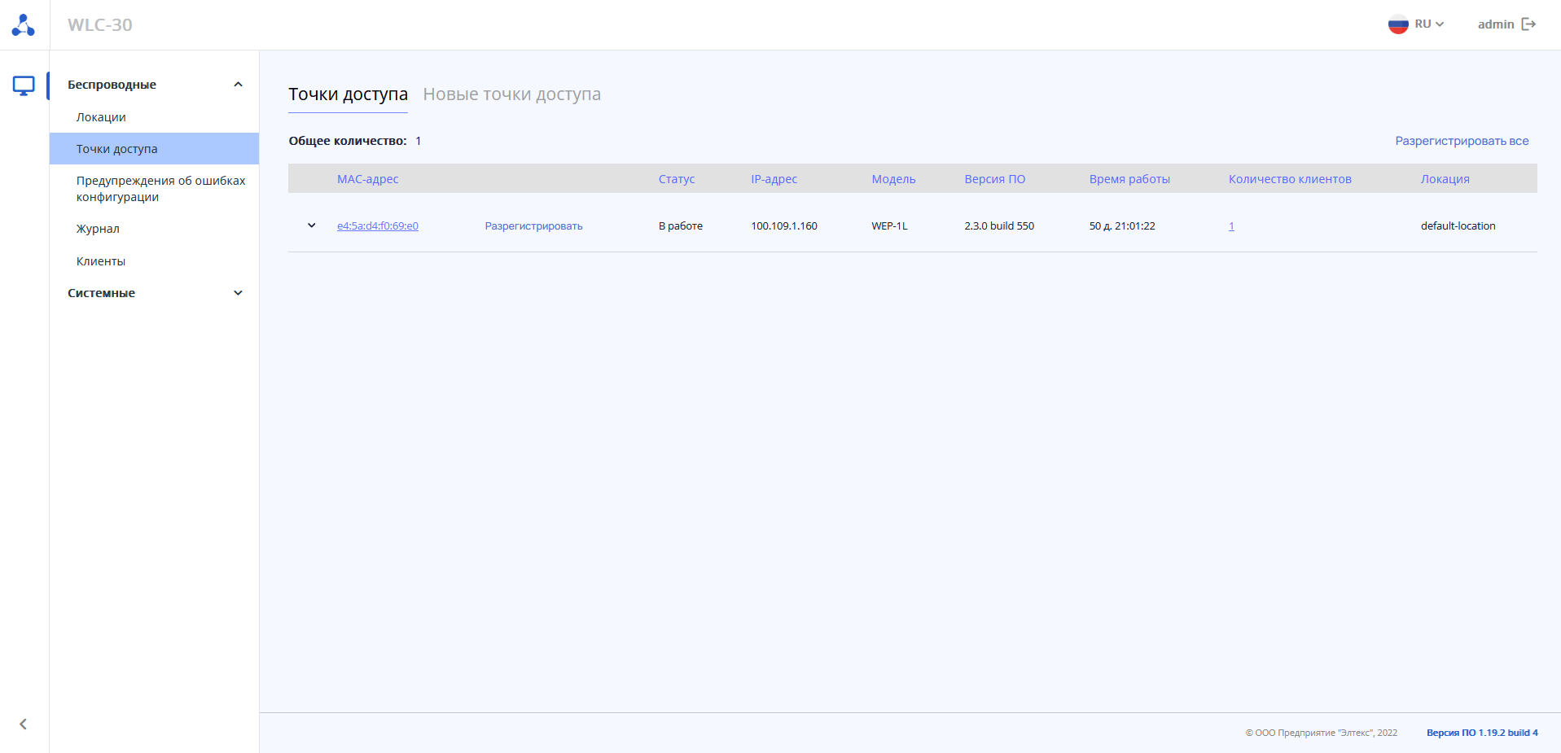This screenshot has width=1561, height=753.
Task: Open the Журнал menu item
Action: 98,229
